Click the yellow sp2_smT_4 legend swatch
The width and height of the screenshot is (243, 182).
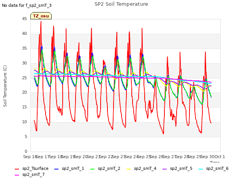point(129,169)
